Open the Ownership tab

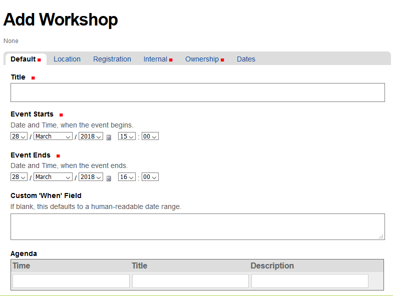pyautogui.click(x=202, y=59)
